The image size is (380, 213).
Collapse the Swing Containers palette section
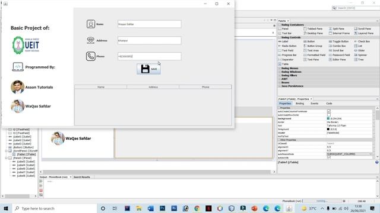pos(280,25)
